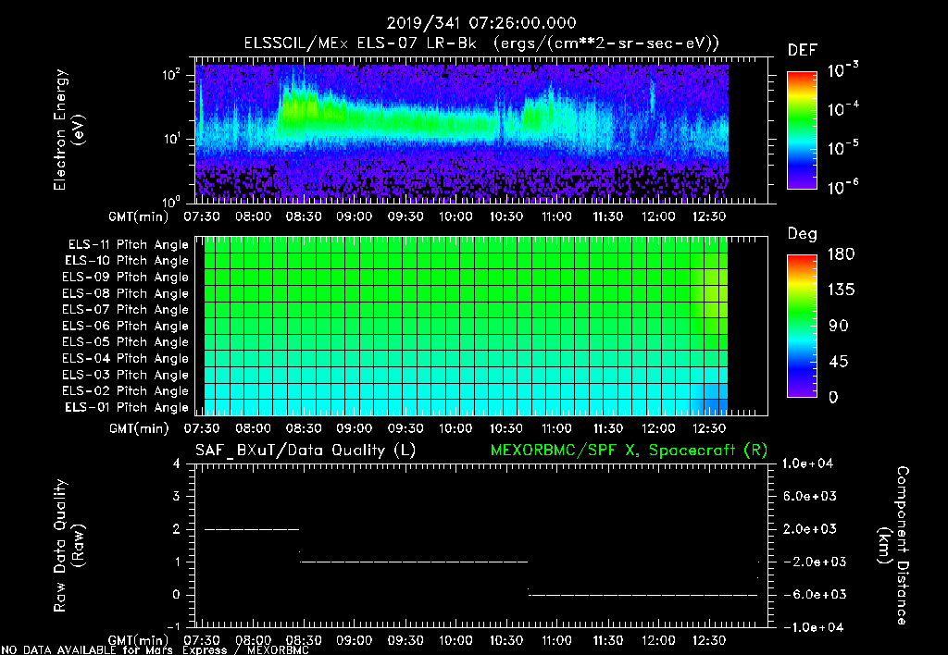Image resolution: width=948 pixels, height=655 pixels.
Task: Click the Deg pitch angle color bar
Action: click(x=802, y=326)
